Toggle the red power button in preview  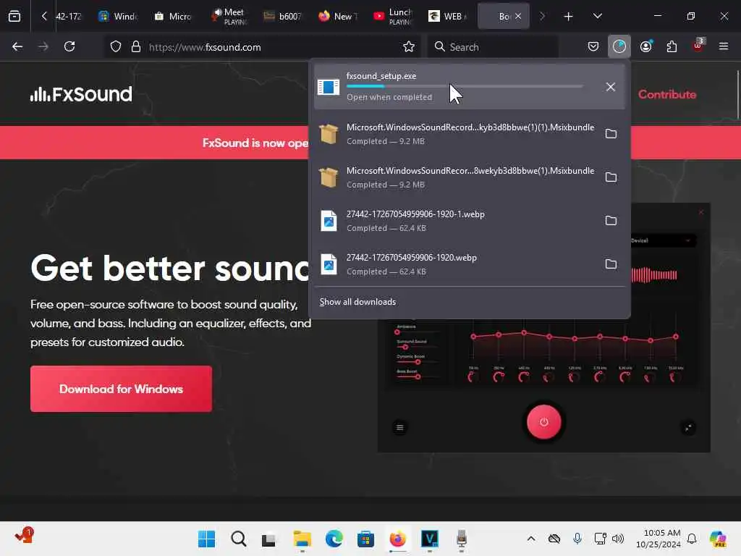(x=544, y=422)
